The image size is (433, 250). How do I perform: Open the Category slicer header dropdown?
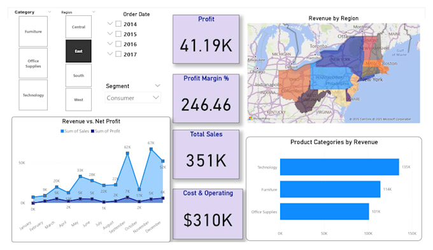coord(50,12)
